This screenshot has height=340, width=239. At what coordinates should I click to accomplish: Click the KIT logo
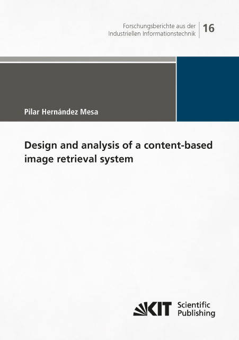pyautogui.click(x=152, y=309)
